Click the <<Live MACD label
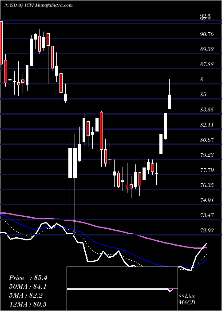The width and height of the screenshot is (222, 311). click(x=187, y=299)
